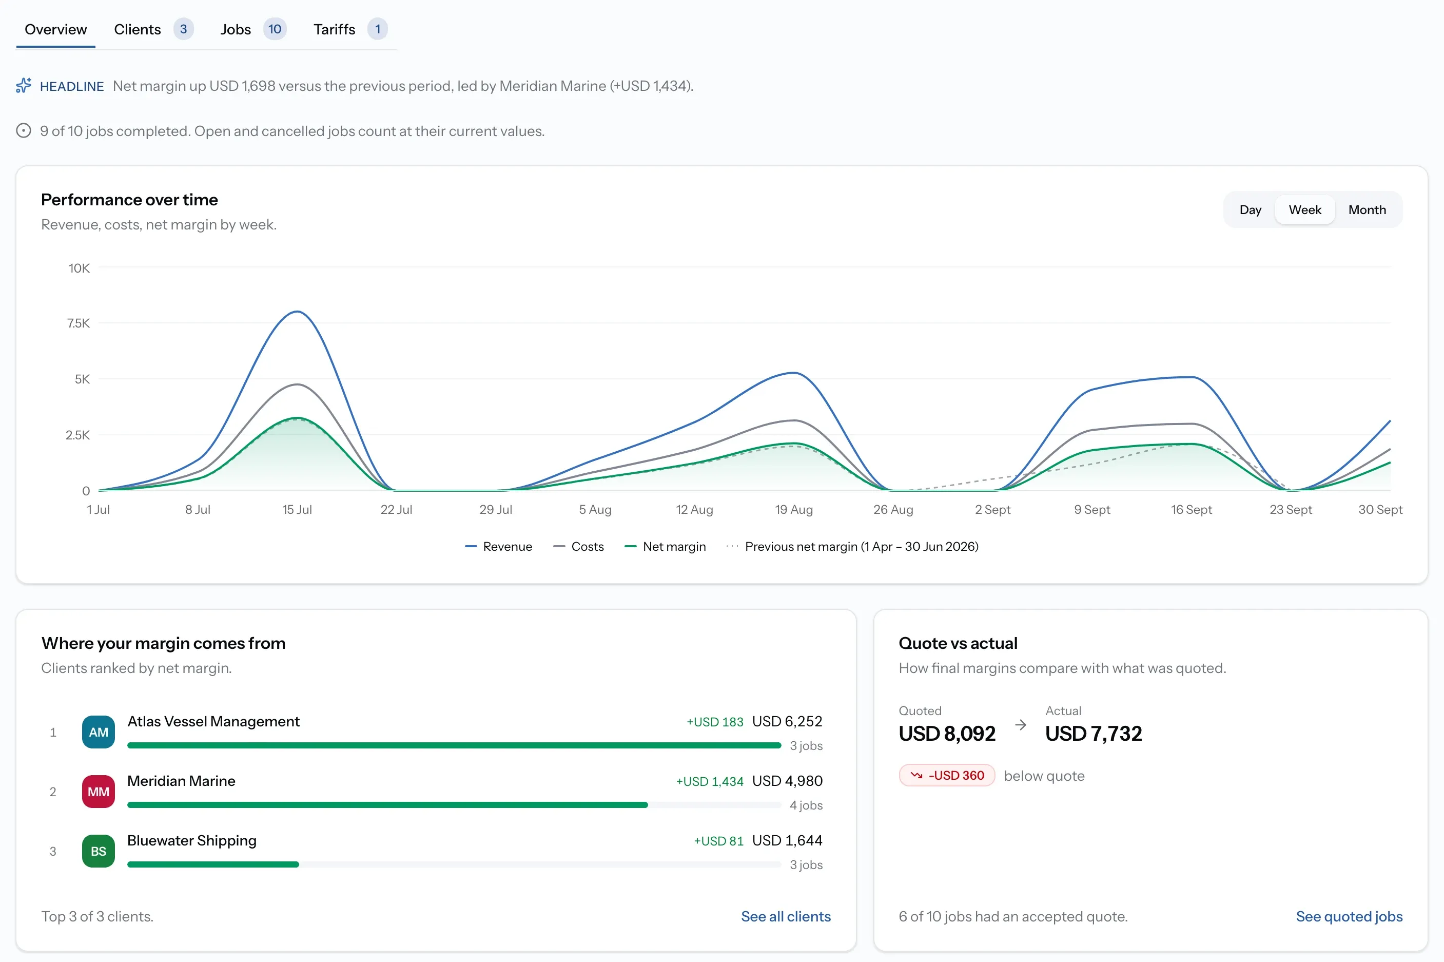Click the Quoted USD 8,092 figure

[x=947, y=734]
